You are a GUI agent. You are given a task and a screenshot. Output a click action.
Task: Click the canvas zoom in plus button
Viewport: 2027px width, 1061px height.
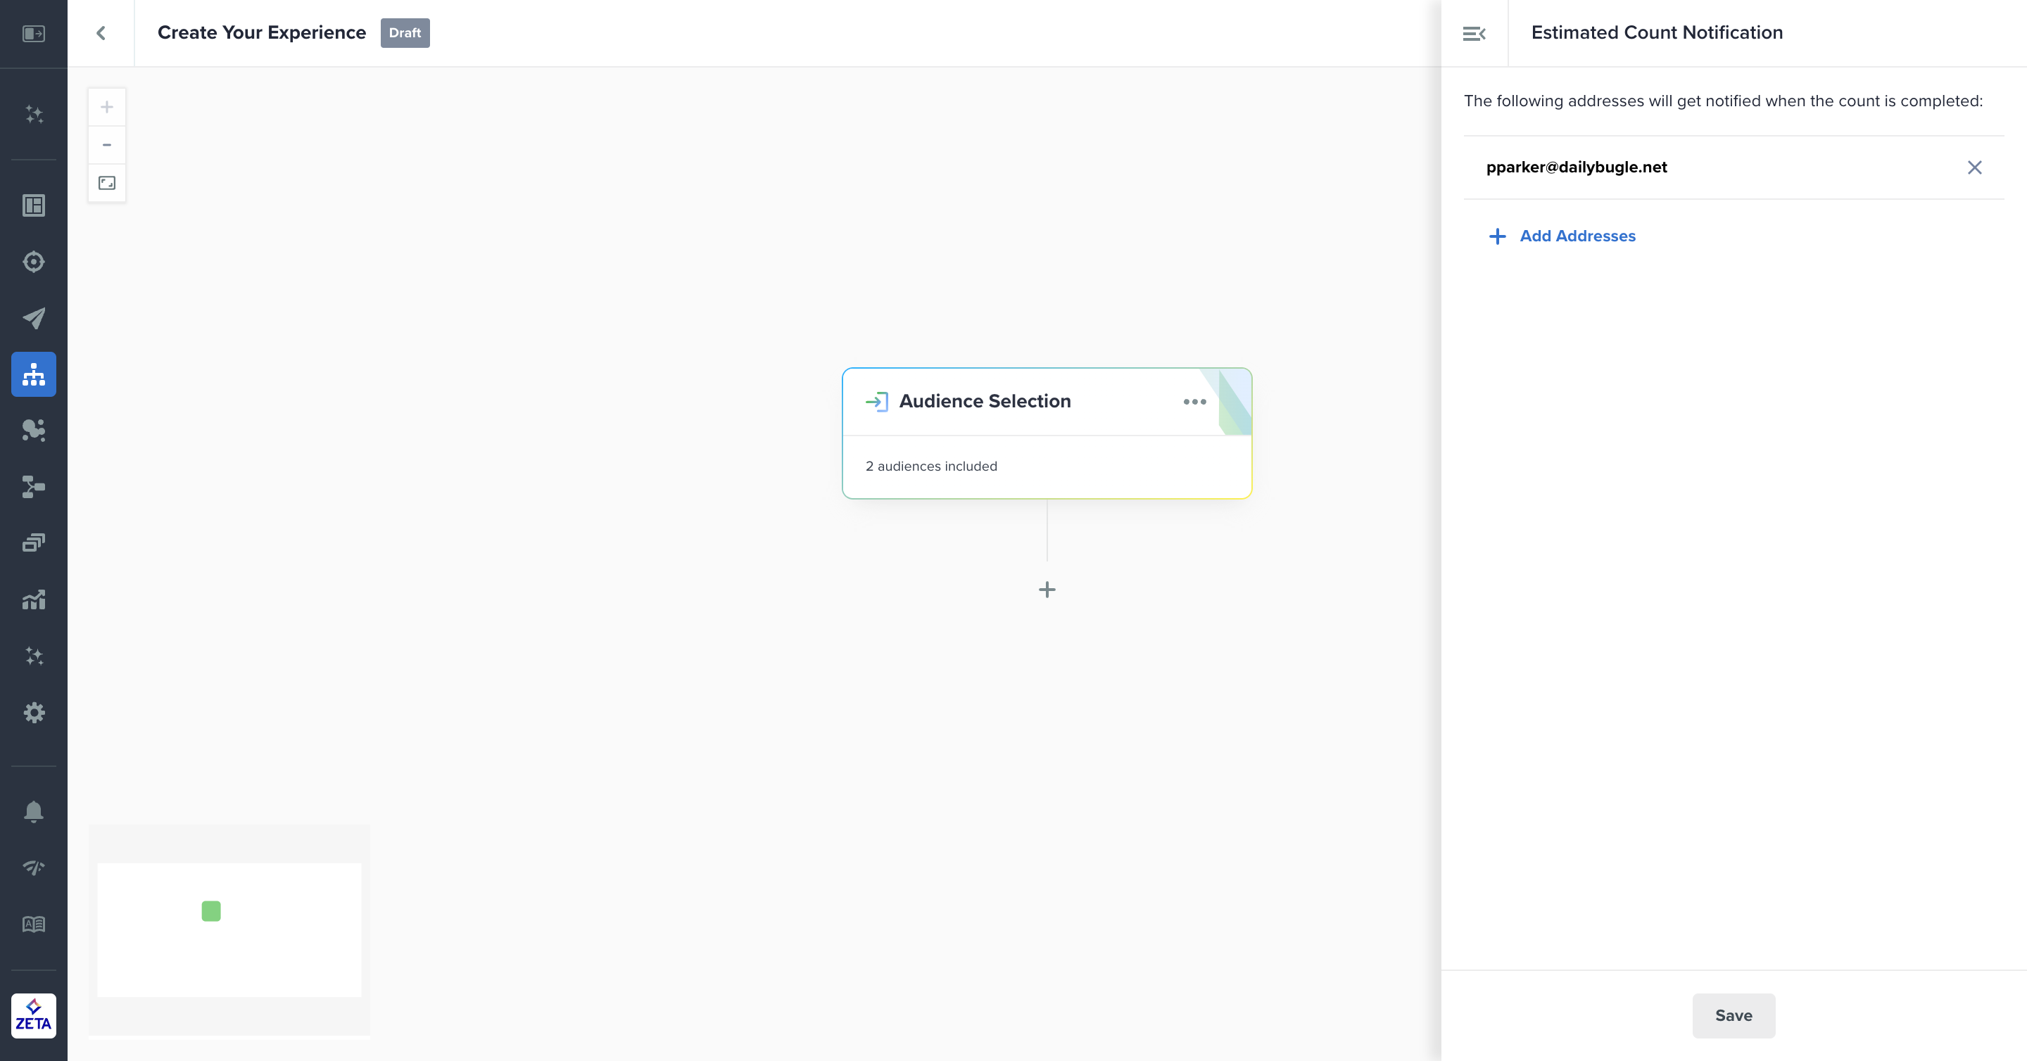pos(107,107)
